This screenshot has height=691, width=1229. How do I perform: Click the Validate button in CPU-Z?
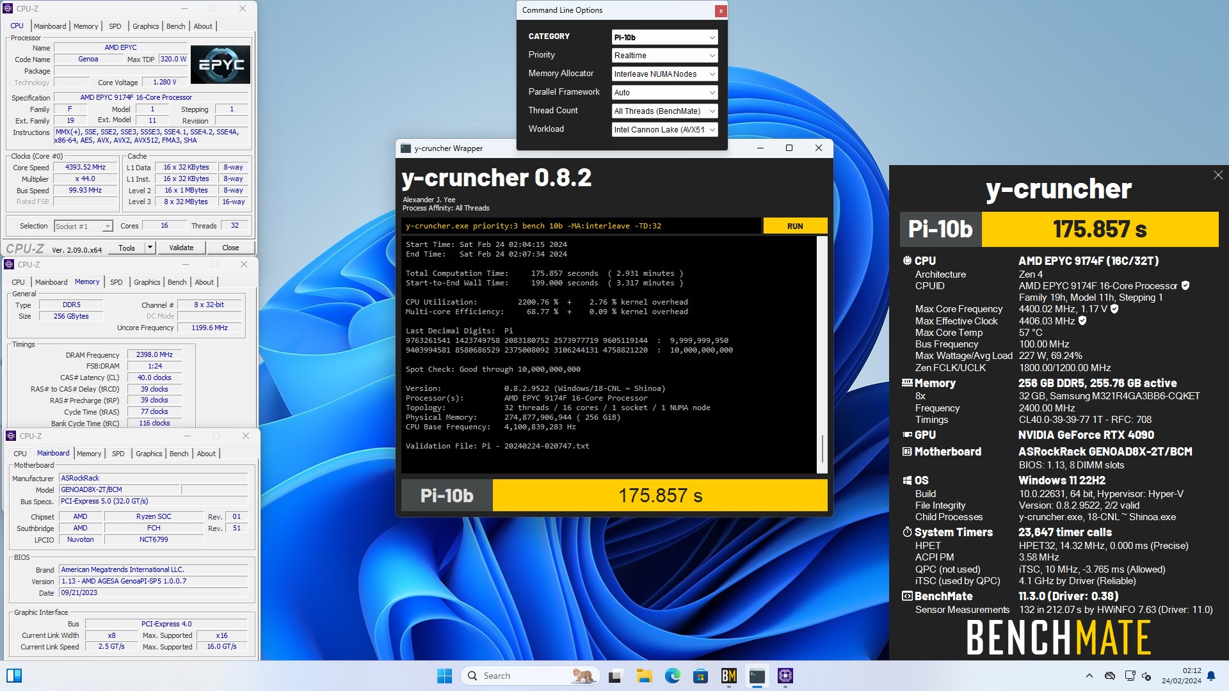(181, 248)
